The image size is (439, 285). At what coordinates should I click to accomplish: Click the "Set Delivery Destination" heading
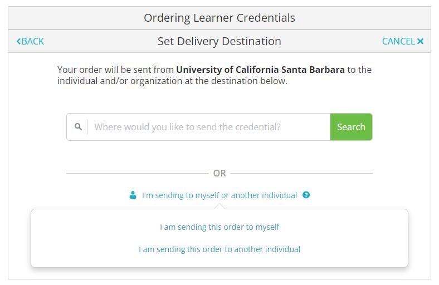(x=219, y=41)
